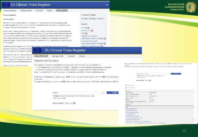Clear the cancer search field with X
The image size is (198, 137).
pyautogui.click(x=104, y=93)
